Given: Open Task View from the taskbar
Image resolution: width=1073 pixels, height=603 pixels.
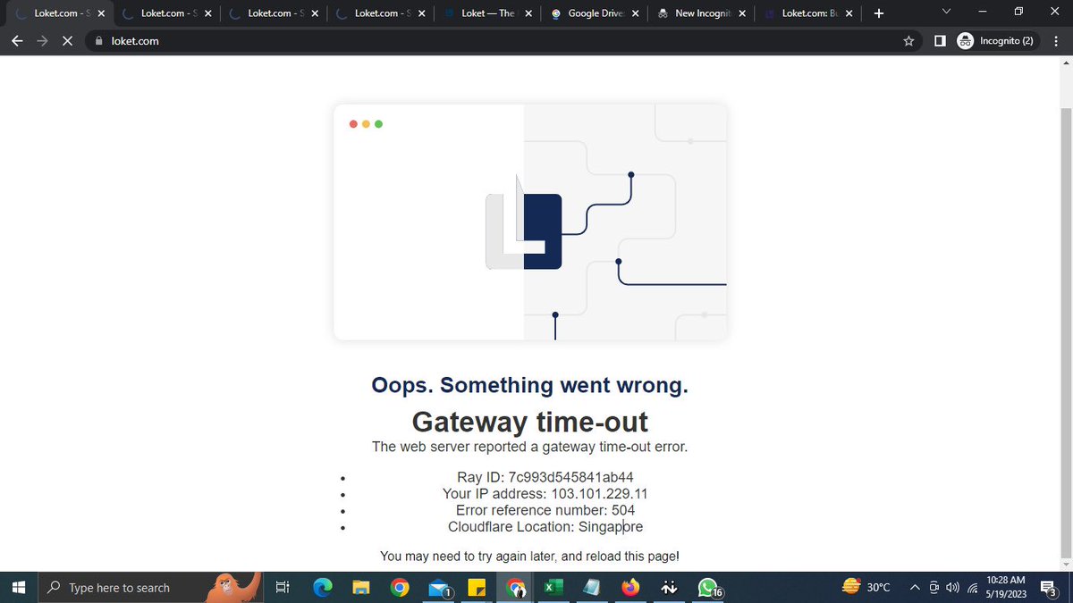Looking at the screenshot, I should tap(283, 588).
